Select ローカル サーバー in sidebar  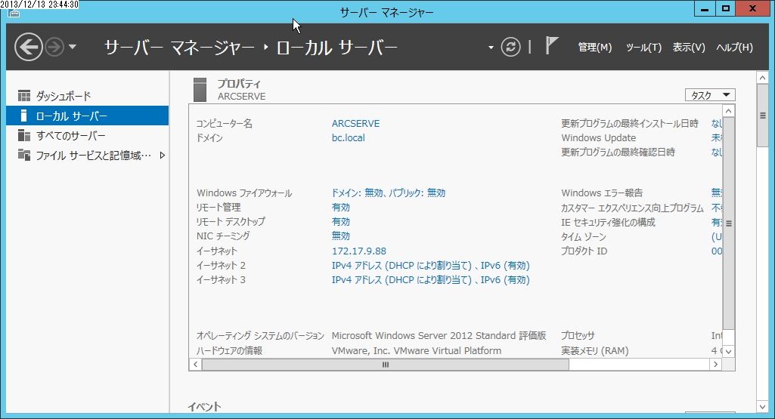88,116
